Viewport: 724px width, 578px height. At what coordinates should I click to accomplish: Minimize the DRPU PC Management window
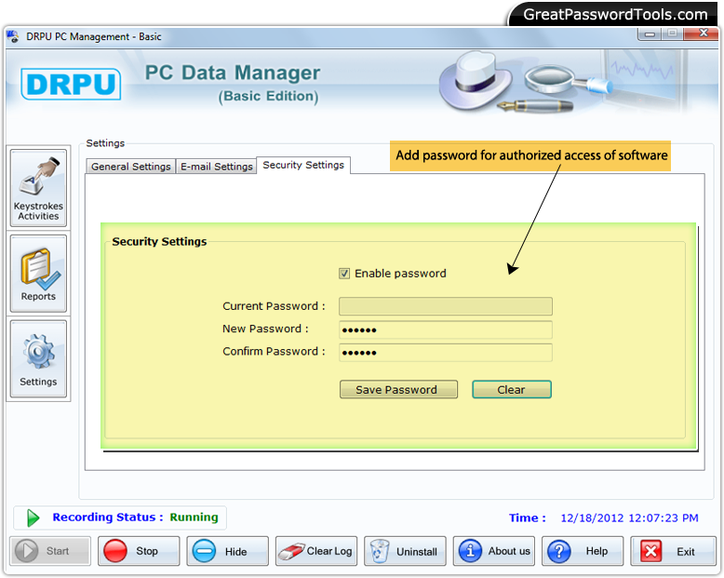point(650,34)
